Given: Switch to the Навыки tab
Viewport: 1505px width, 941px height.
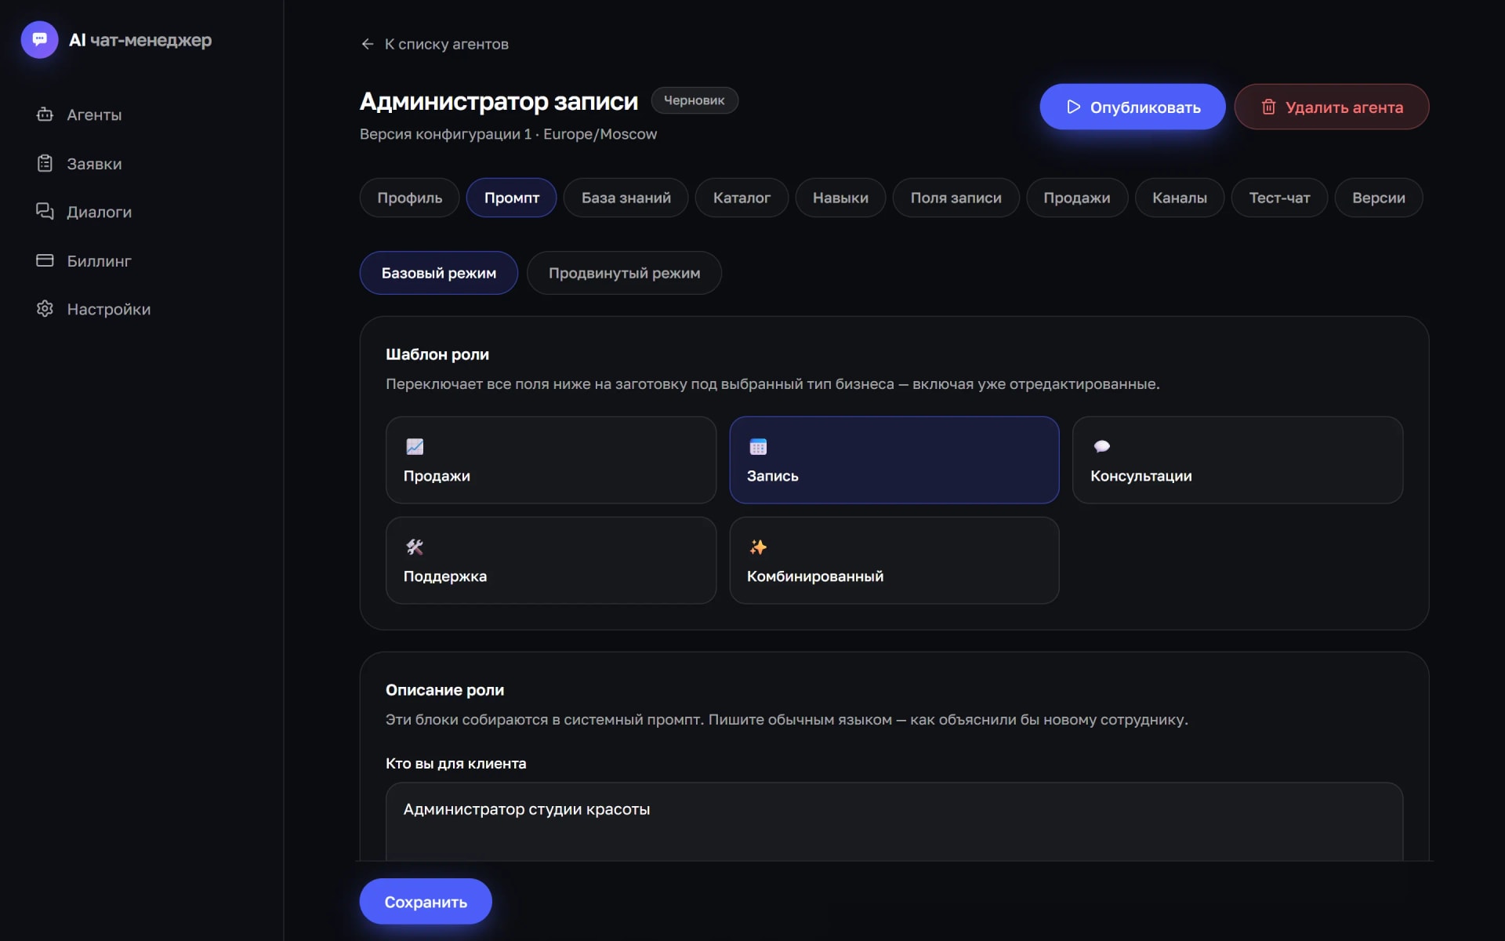Looking at the screenshot, I should tap(840, 198).
